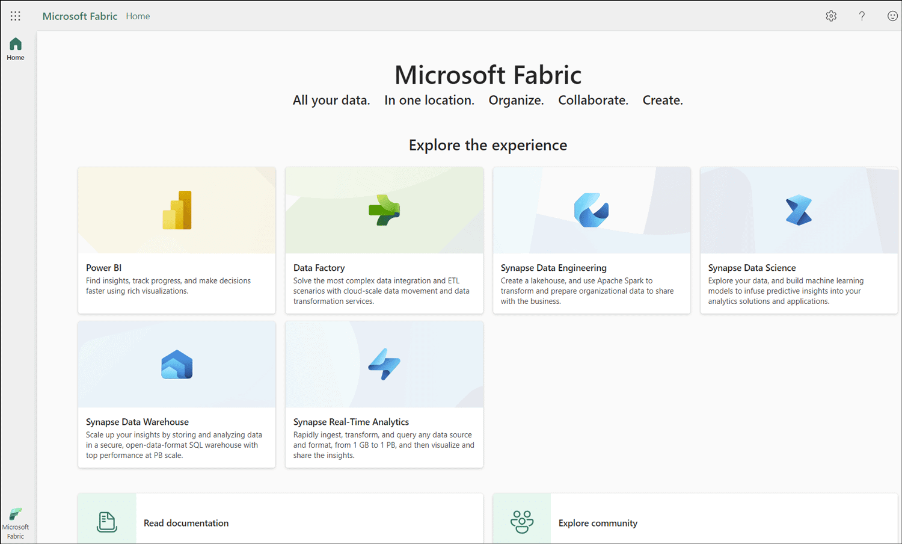Click description about SQL warehouse at PB scale

coord(174,445)
